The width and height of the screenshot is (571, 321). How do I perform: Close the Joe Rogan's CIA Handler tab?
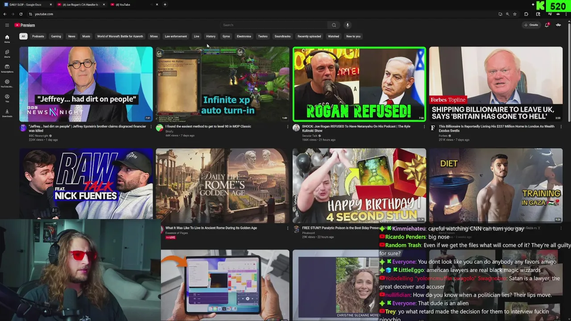[x=104, y=4]
